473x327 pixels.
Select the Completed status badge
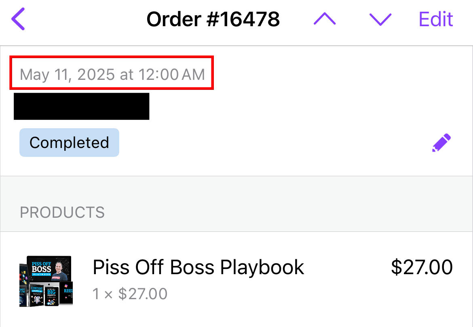tap(69, 143)
